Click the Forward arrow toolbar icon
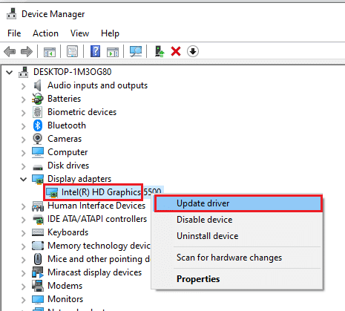 click(27, 52)
